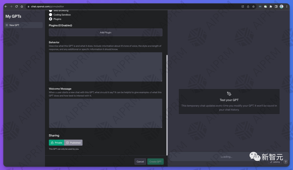This screenshot has width=293, height=170.
Task: Click the Sharing section heading
Action: (x=54, y=135)
